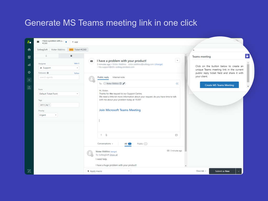Click the upload icon in the sidebar
The height and width of the screenshot is (201, 268).
coord(29,87)
